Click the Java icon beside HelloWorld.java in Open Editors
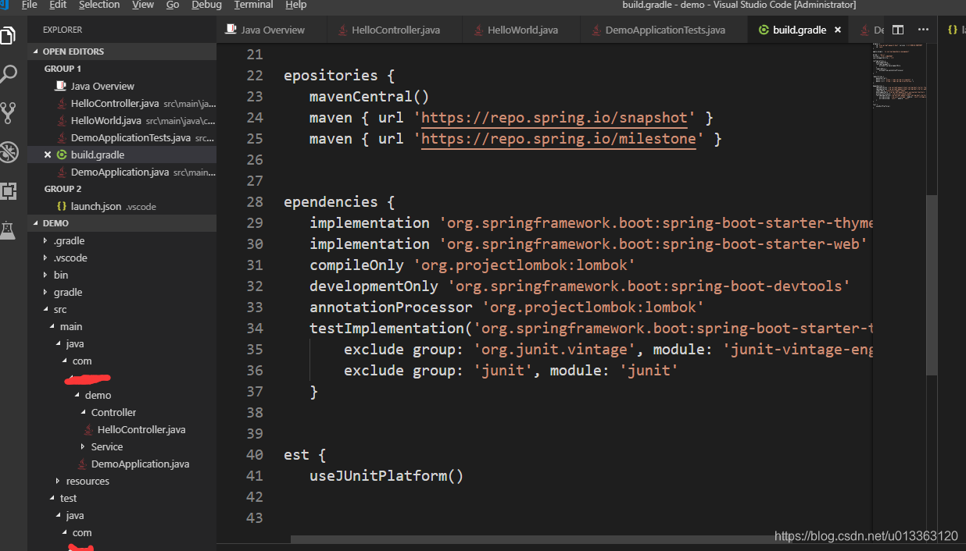This screenshot has width=966, height=551. pos(61,120)
